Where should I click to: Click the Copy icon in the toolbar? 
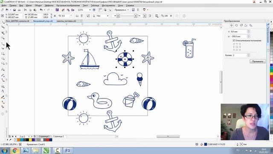click(x=30, y=10)
